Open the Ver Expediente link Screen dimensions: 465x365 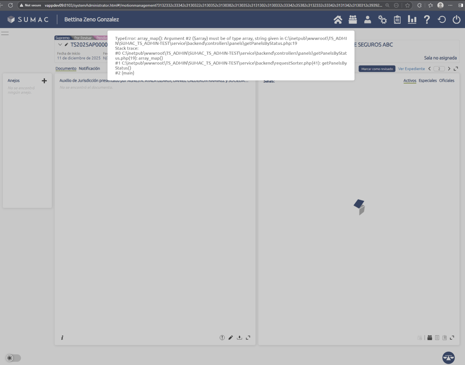(x=411, y=69)
